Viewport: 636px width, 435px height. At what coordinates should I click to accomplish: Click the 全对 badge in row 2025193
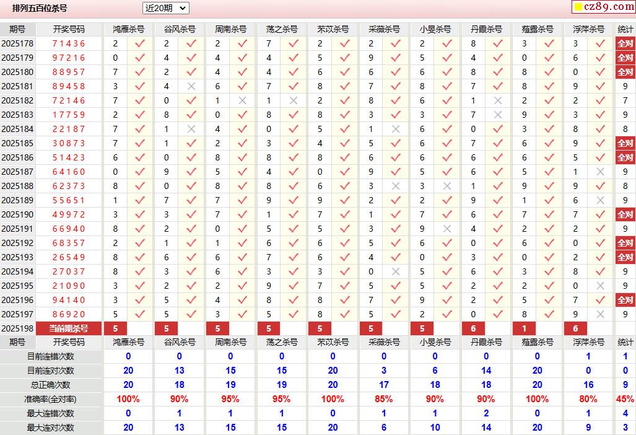click(x=625, y=257)
